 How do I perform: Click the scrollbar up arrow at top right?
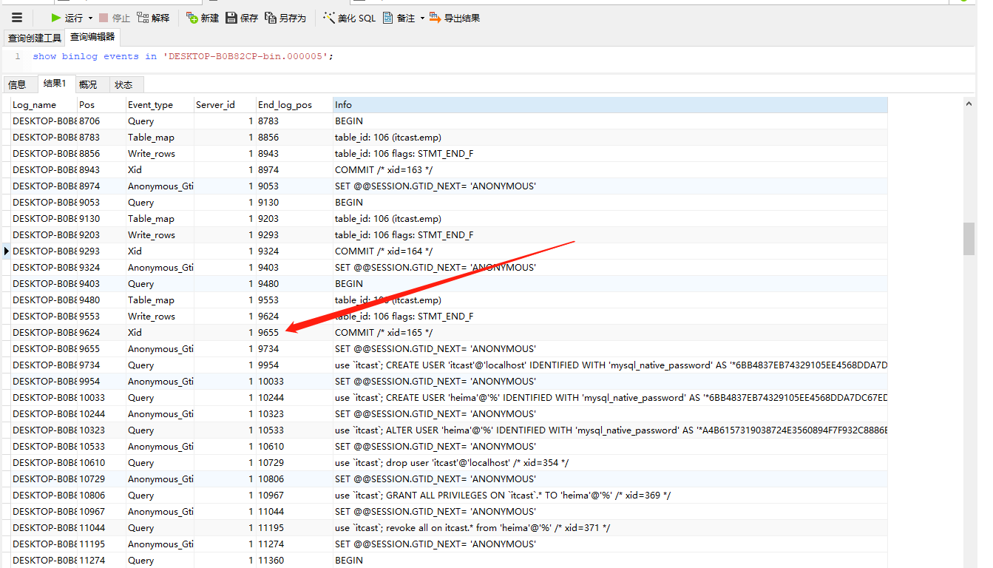969,104
